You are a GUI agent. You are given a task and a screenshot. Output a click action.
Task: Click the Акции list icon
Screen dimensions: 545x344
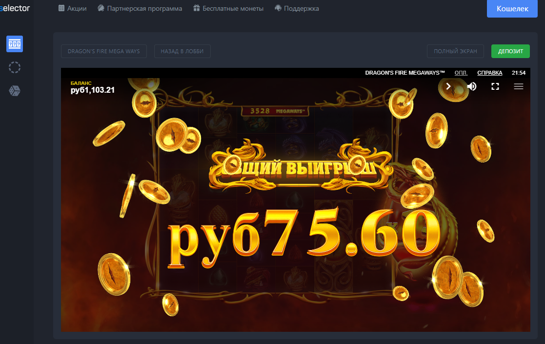point(61,8)
